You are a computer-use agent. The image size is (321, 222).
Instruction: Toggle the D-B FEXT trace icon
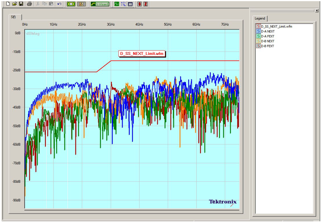click(x=259, y=46)
